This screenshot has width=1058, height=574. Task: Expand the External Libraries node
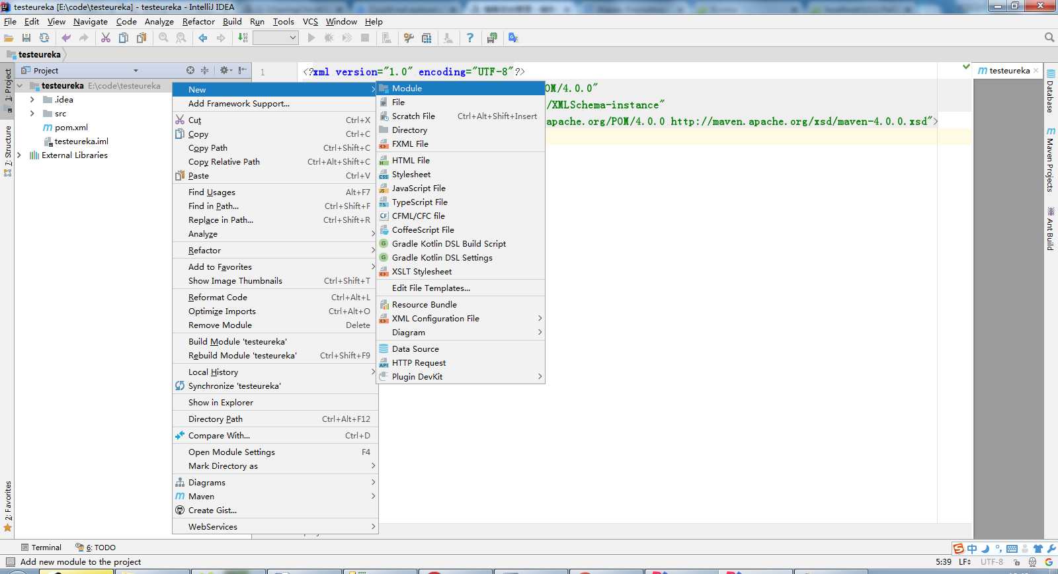[x=19, y=155]
